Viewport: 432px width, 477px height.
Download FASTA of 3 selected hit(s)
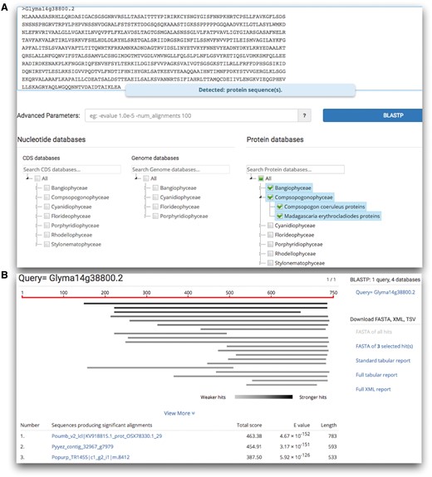384,346
